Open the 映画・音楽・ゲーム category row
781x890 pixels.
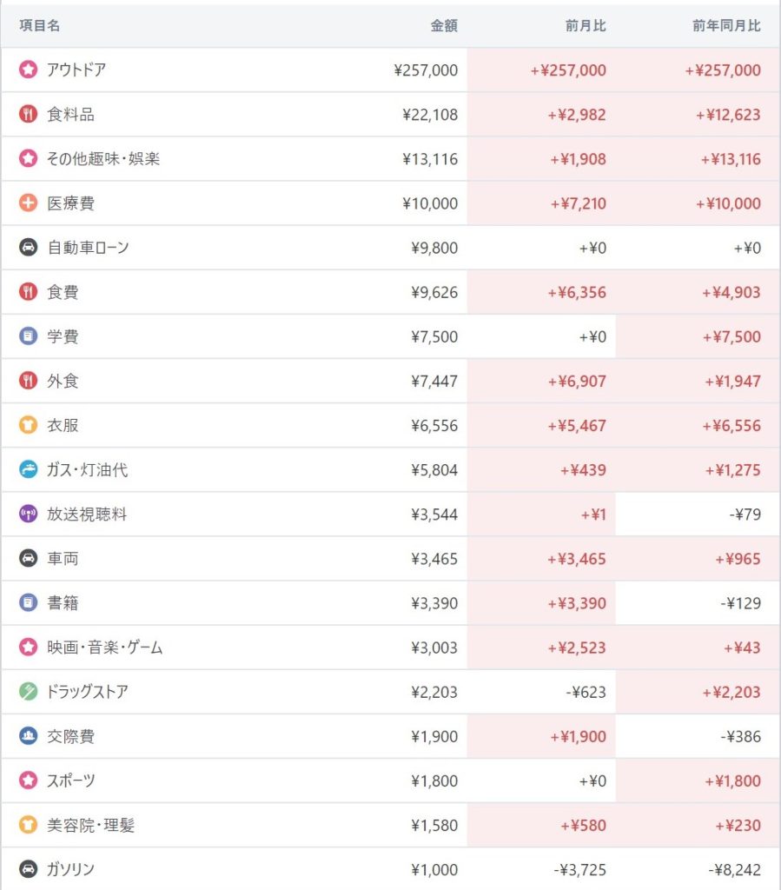[x=105, y=648]
